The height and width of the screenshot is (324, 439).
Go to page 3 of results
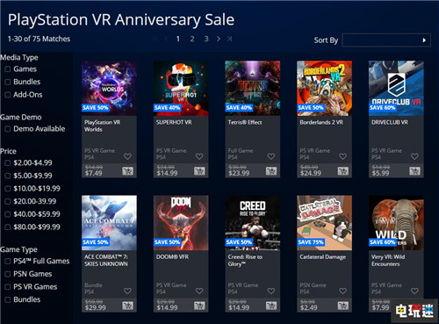206,39
